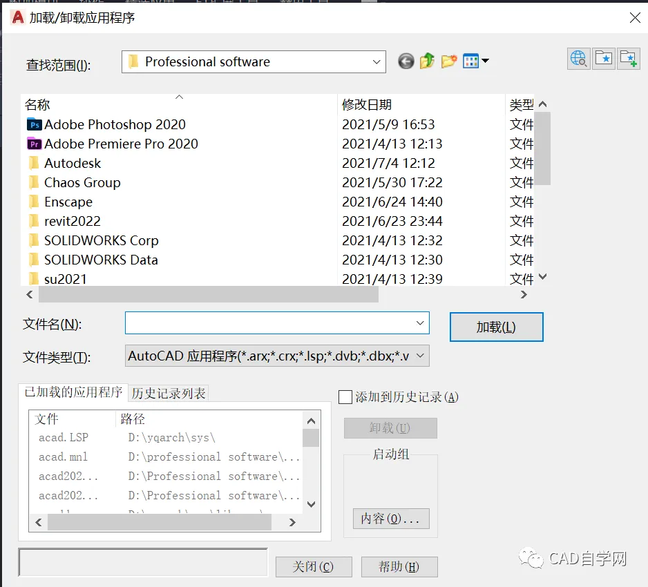The image size is (648, 587).
Task: Click the file list vertical scrollbar thumb
Action: tap(542, 148)
